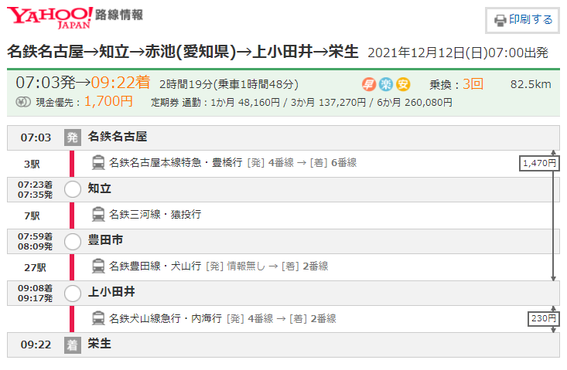
Task: Click the 豊田市 station circle marker
Action: click(x=73, y=242)
